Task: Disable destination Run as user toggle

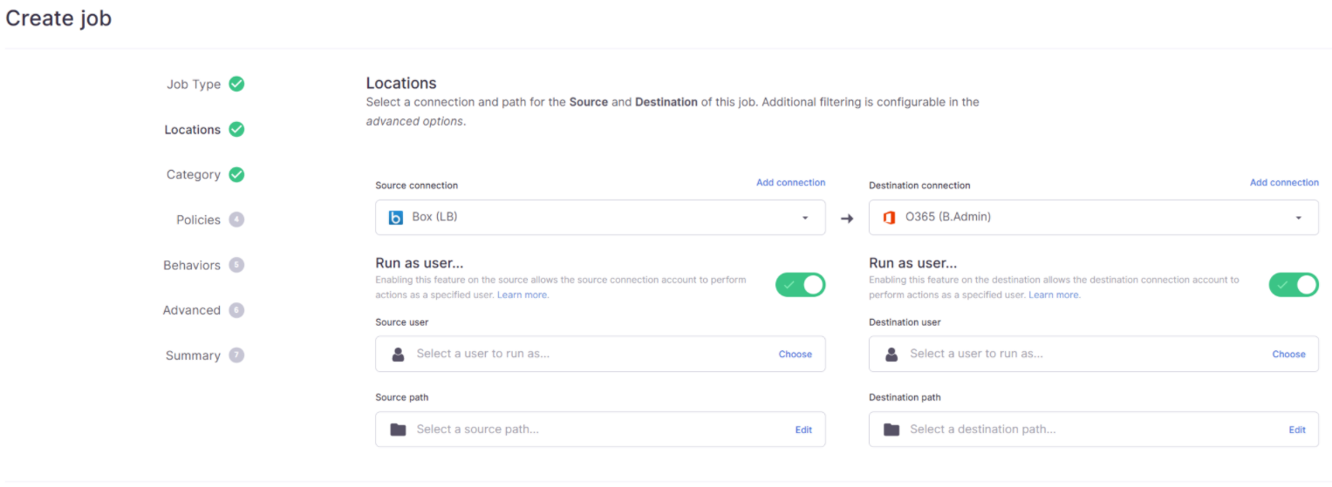Action: (1294, 285)
